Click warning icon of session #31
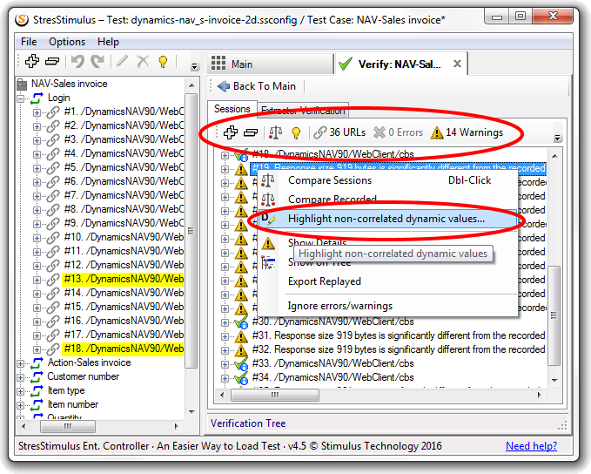591x474 pixels. click(x=241, y=336)
